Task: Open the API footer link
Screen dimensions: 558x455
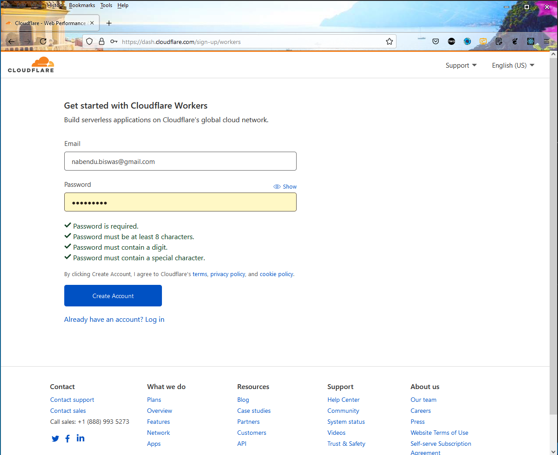Action: coord(242,444)
